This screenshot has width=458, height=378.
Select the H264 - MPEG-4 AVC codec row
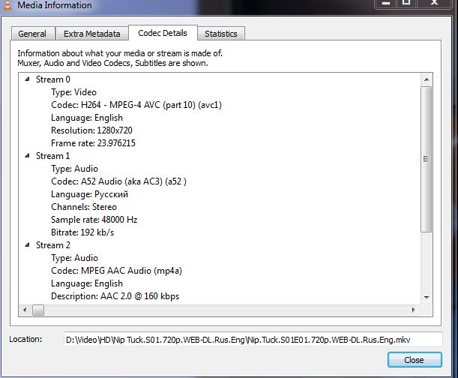pyautogui.click(x=136, y=105)
